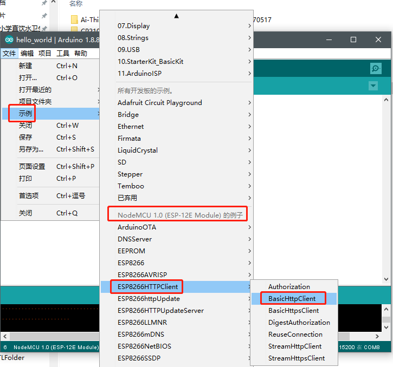Expand ESP8266LLMNR examples
The image size is (393, 367).
point(177,323)
